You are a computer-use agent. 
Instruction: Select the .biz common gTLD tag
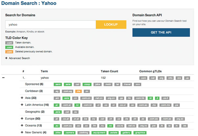pyautogui.click(x=179, y=78)
